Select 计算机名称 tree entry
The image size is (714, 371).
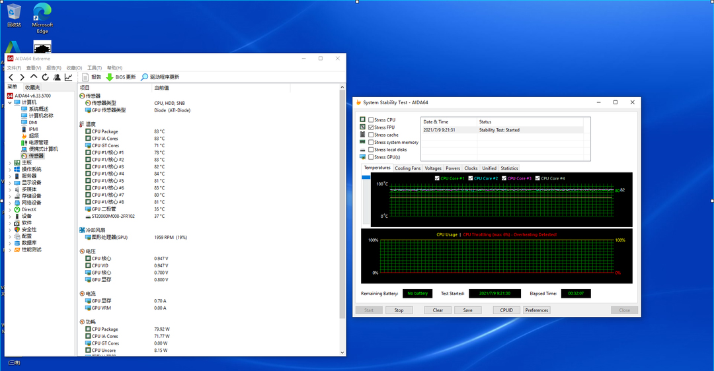pyautogui.click(x=41, y=116)
